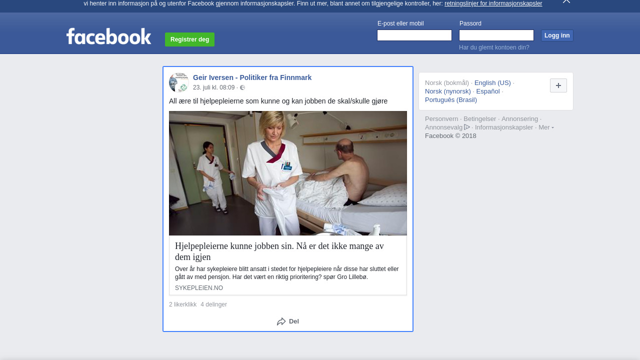Click the AdChoices triangle icon
The height and width of the screenshot is (360, 640).
467,127
